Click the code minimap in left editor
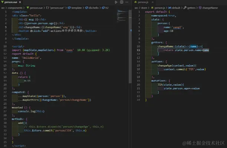The width and height of the screenshot is (227, 148). 122,16
